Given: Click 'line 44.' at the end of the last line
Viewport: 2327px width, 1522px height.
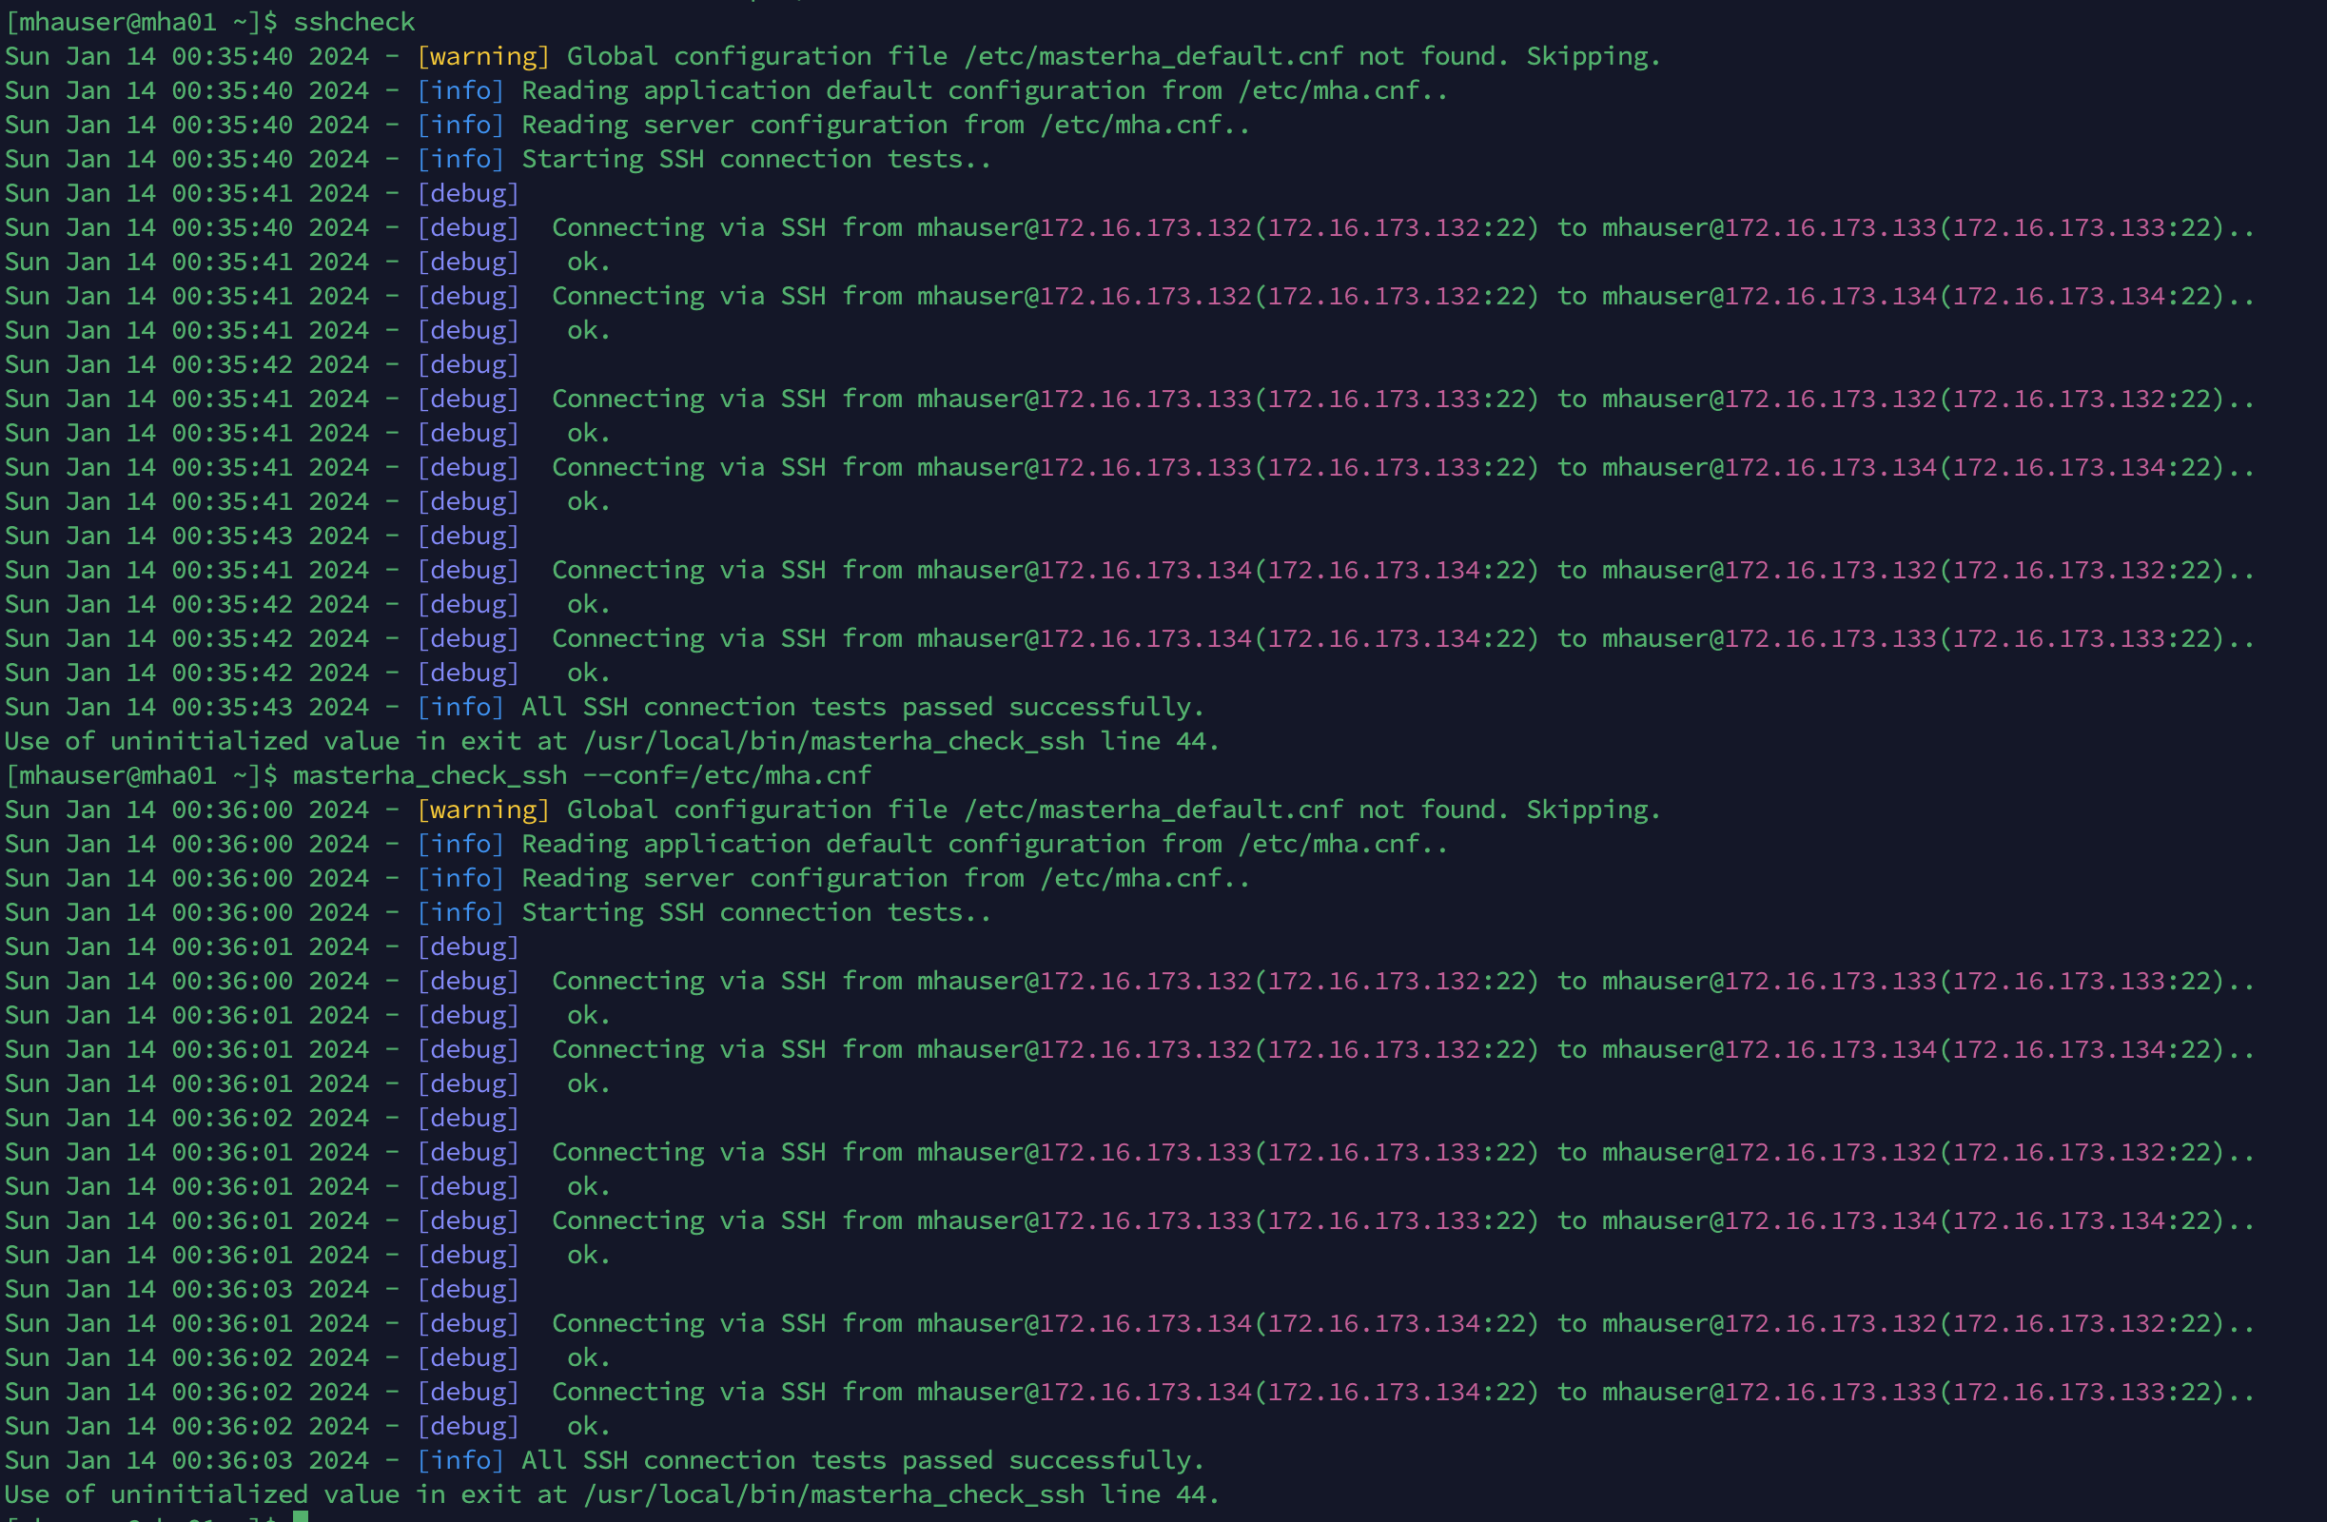Looking at the screenshot, I should (1160, 1494).
